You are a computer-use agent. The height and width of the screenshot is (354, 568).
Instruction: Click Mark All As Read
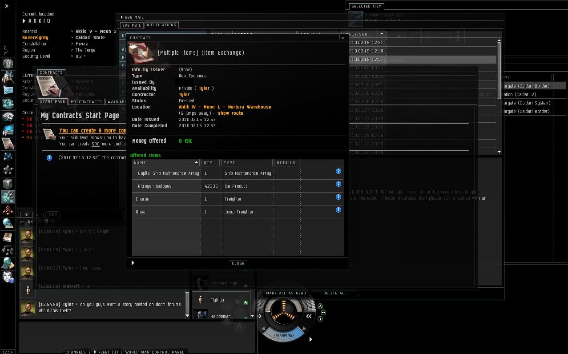pos(286,293)
